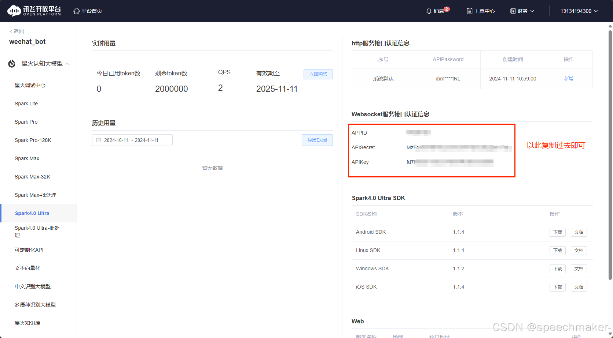Open Spark4.0 Ultra-批处理 sidebar item

tap(37, 232)
